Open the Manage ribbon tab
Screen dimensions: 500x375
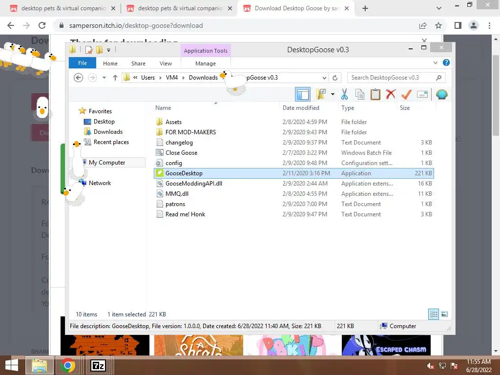[206, 63]
